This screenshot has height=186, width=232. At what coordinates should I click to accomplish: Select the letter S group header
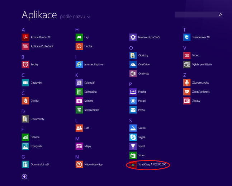coord(131,121)
